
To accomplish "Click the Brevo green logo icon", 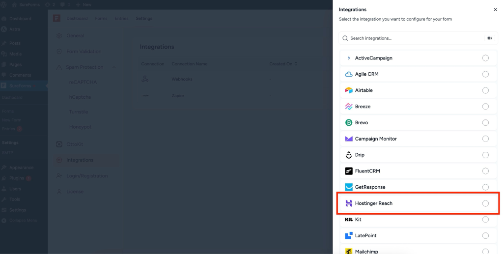I will click(349, 123).
